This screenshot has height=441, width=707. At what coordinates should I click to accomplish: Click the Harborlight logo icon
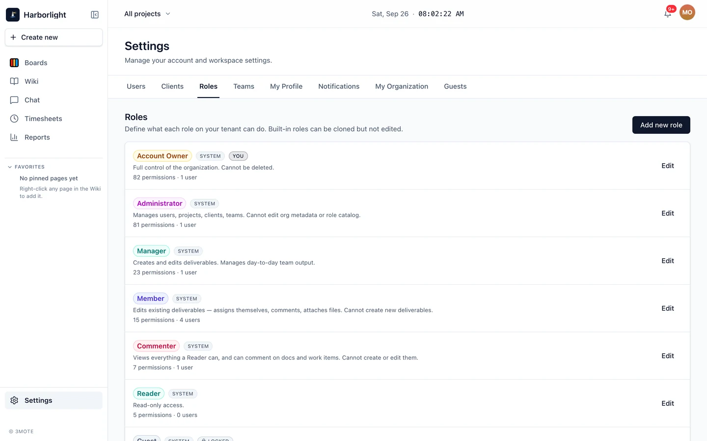click(x=13, y=15)
